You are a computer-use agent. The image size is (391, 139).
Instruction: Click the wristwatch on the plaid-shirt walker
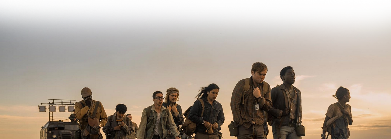tap(259, 98)
